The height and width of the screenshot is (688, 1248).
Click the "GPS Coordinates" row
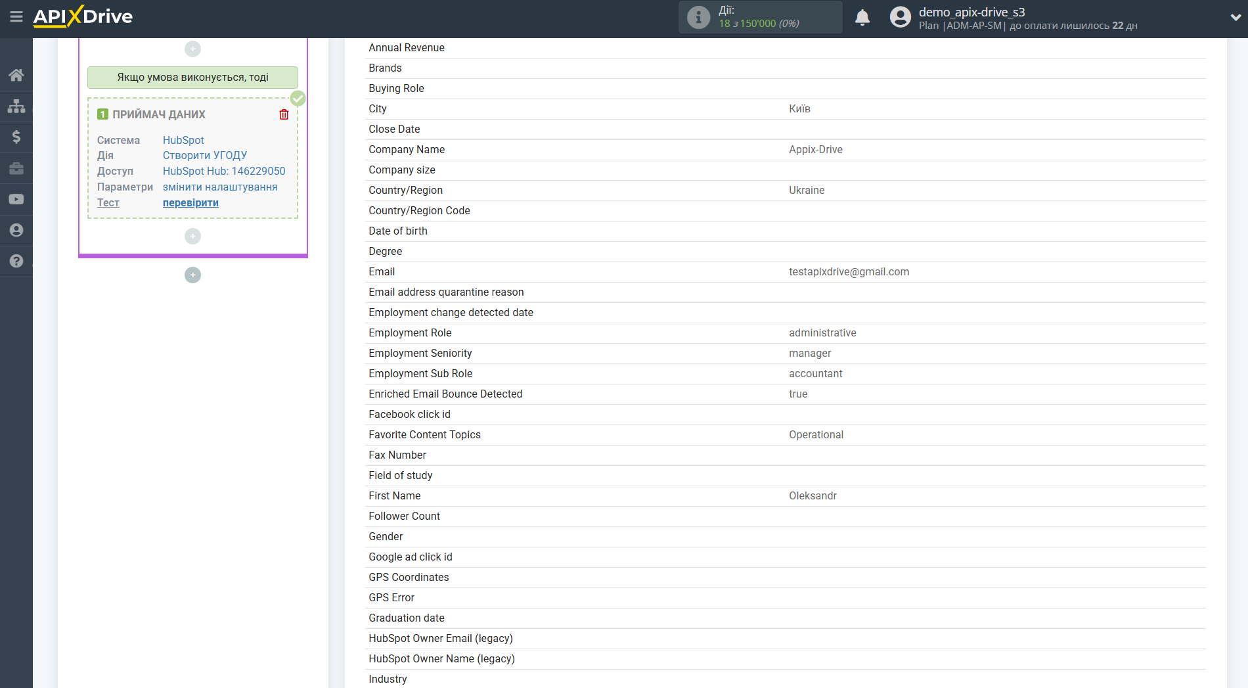(786, 577)
